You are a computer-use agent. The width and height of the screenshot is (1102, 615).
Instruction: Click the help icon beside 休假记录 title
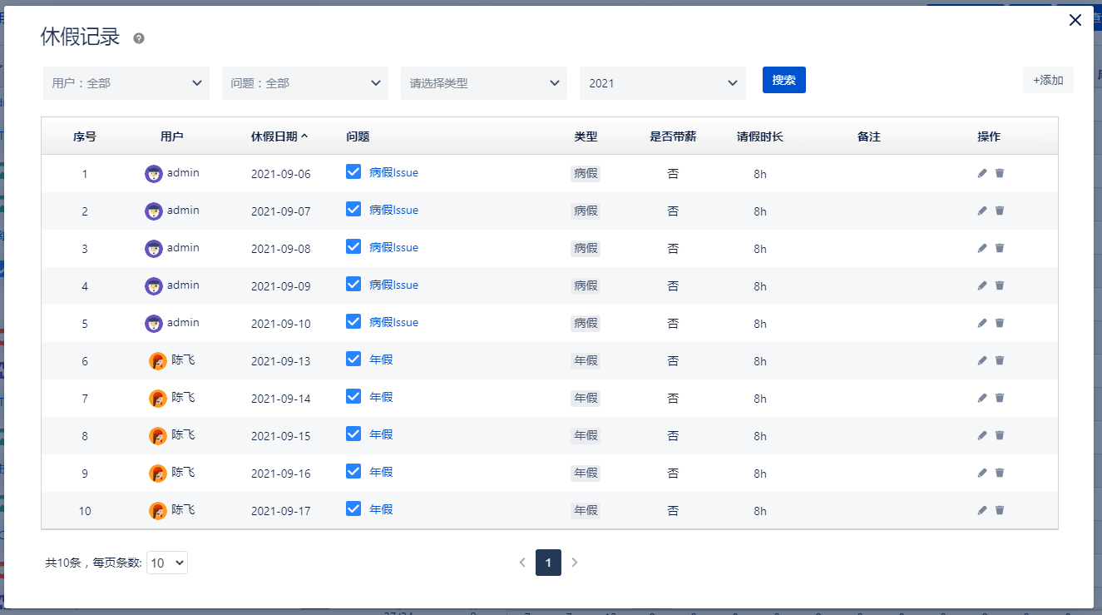point(139,38)
